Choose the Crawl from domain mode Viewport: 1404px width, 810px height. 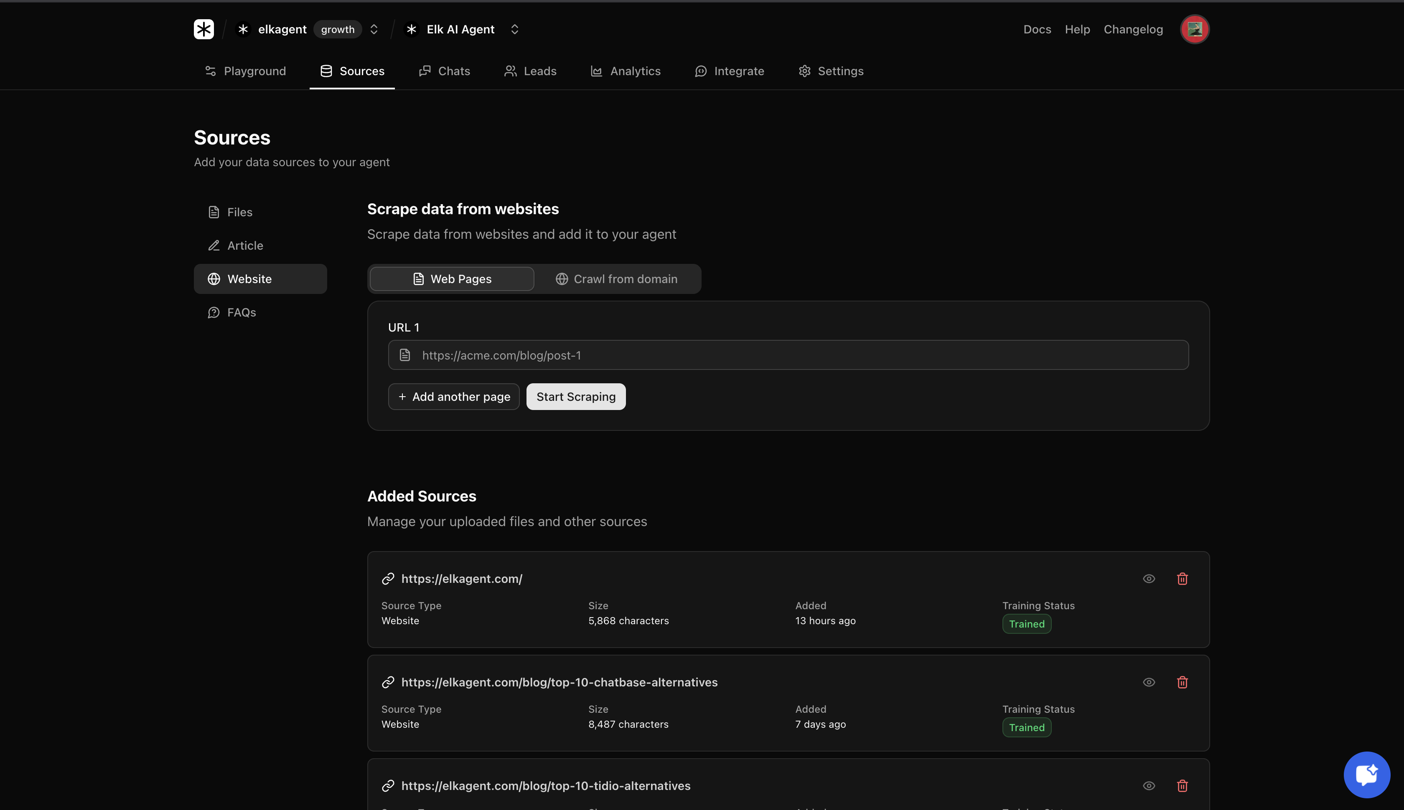point(616,279)
